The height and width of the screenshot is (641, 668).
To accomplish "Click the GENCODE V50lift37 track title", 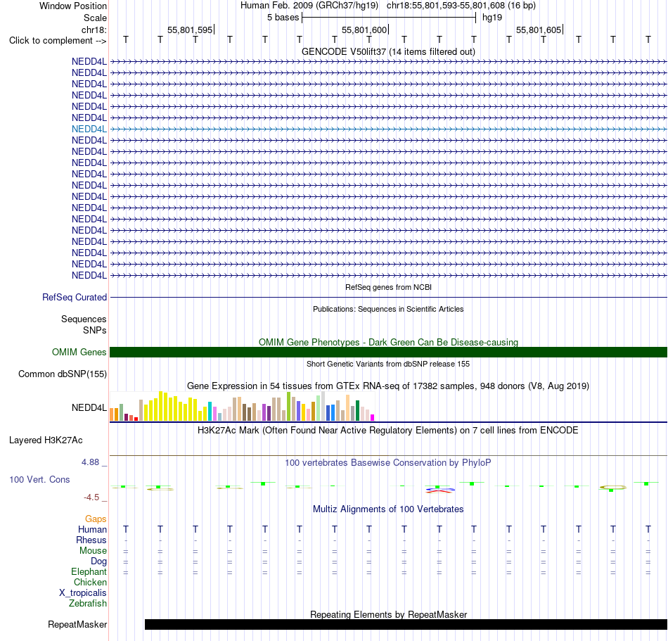I will click(x=388, y=51).
